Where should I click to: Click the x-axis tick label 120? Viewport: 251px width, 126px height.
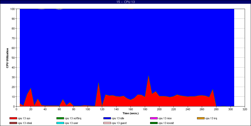point(102,109)
